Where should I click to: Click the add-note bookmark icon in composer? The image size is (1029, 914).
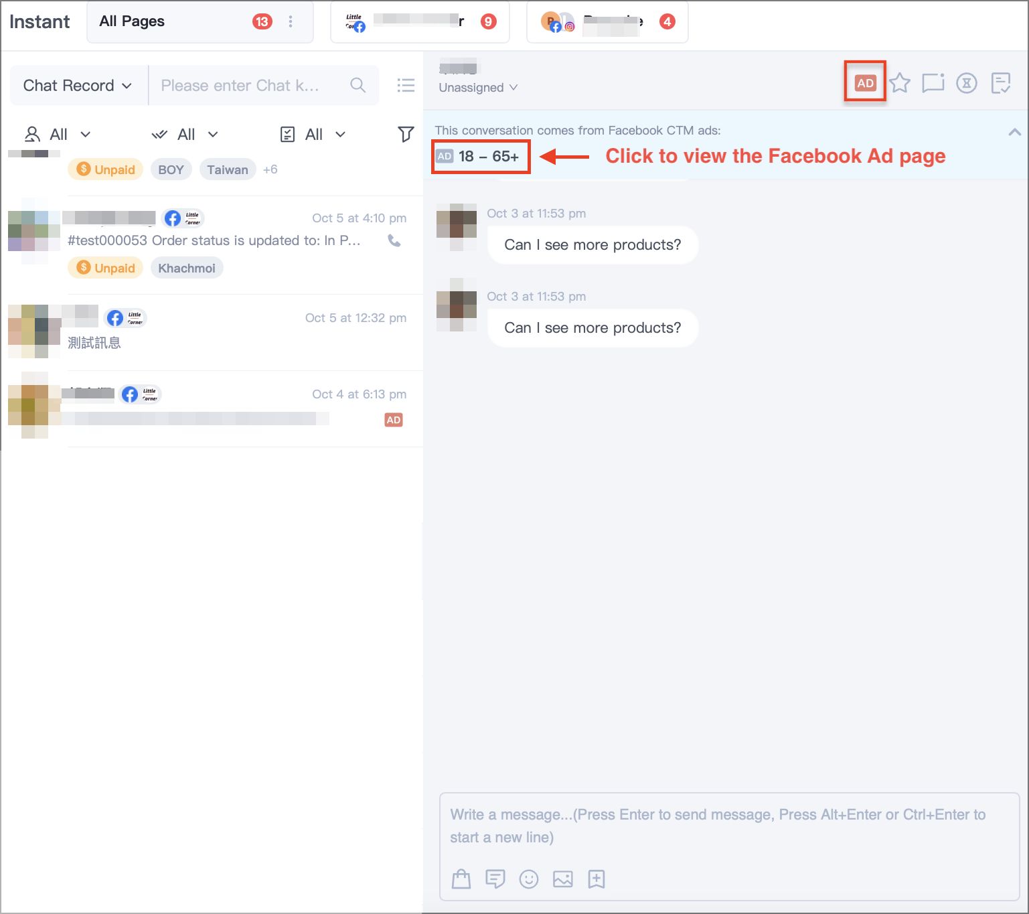tap(597, 879)
